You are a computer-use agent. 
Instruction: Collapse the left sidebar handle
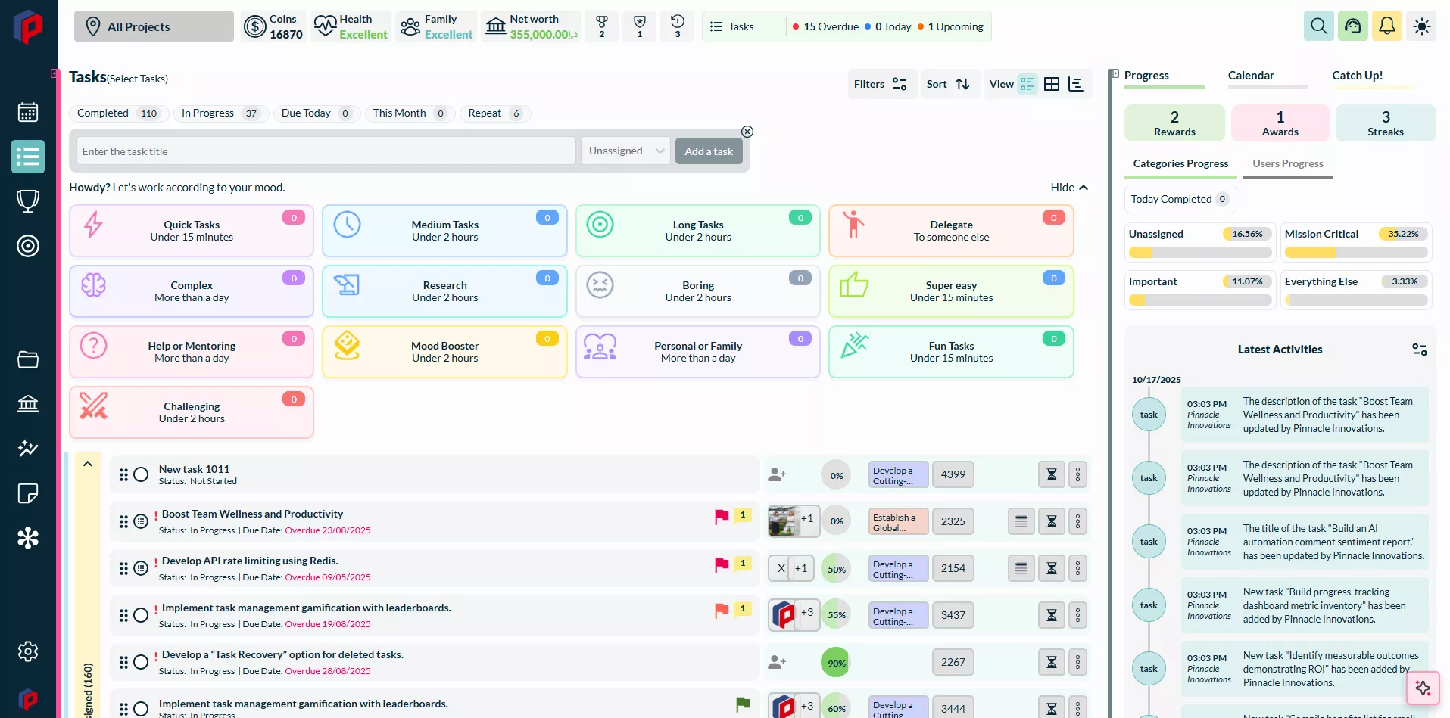coord(54,73)
